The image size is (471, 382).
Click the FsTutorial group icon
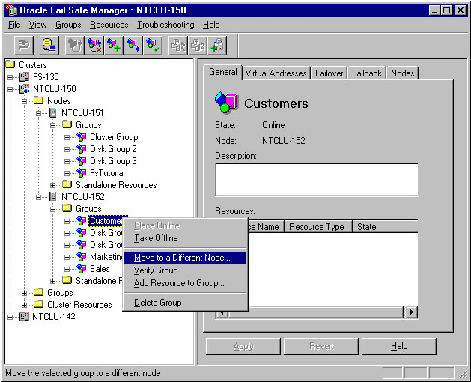[82, 173]
